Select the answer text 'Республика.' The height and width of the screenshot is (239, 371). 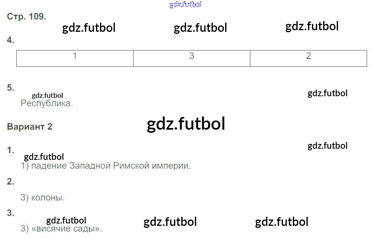[x=47, y=104]
